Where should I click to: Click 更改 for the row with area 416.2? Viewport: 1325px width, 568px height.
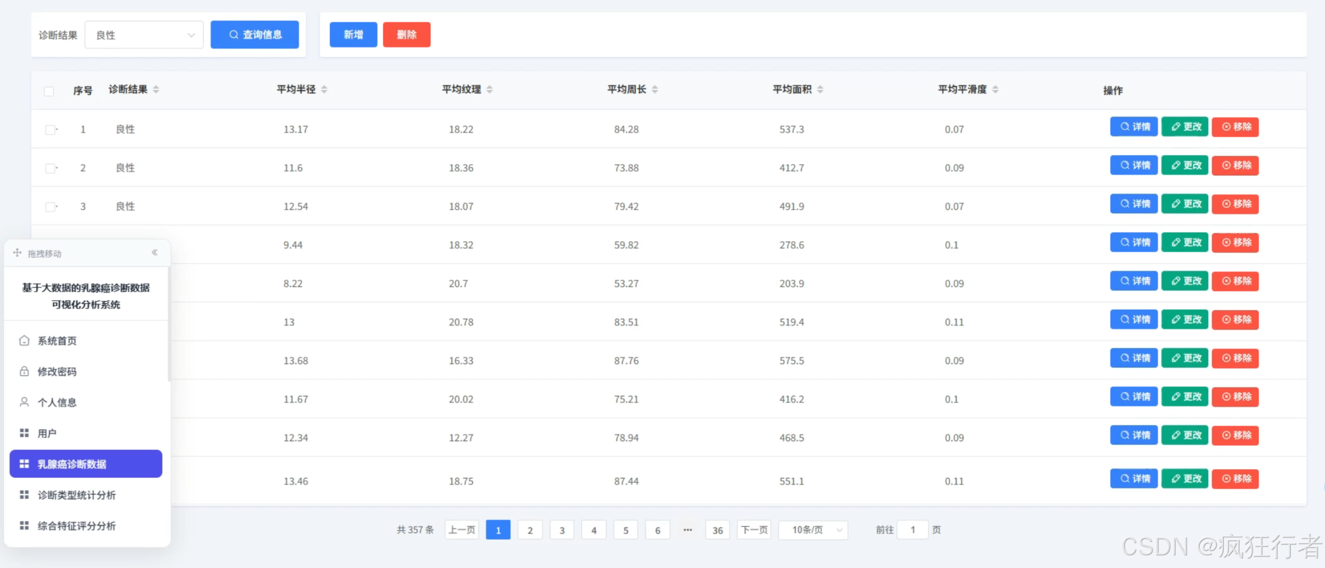coord(1185,396)
